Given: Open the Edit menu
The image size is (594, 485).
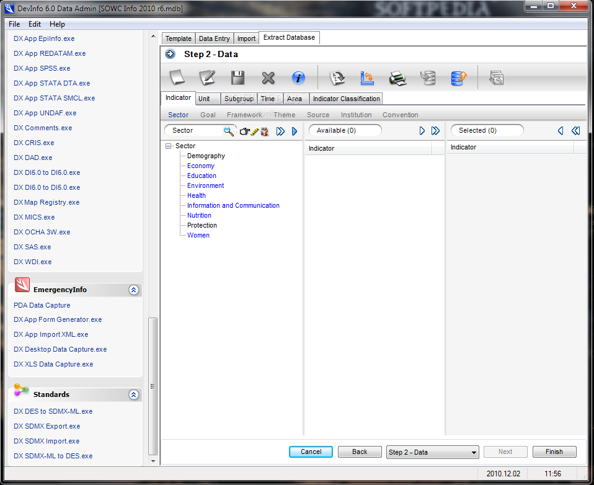Looking at the screenshot, I should 35,24.
